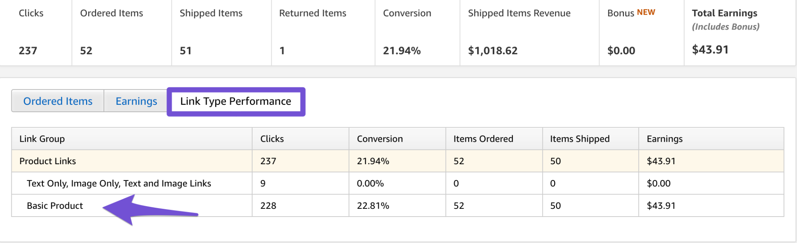Click the 21.94% value in Product Links row
The height and width of the screenshot is (243, 797).
pyautogui.click(x=373, y=161)
